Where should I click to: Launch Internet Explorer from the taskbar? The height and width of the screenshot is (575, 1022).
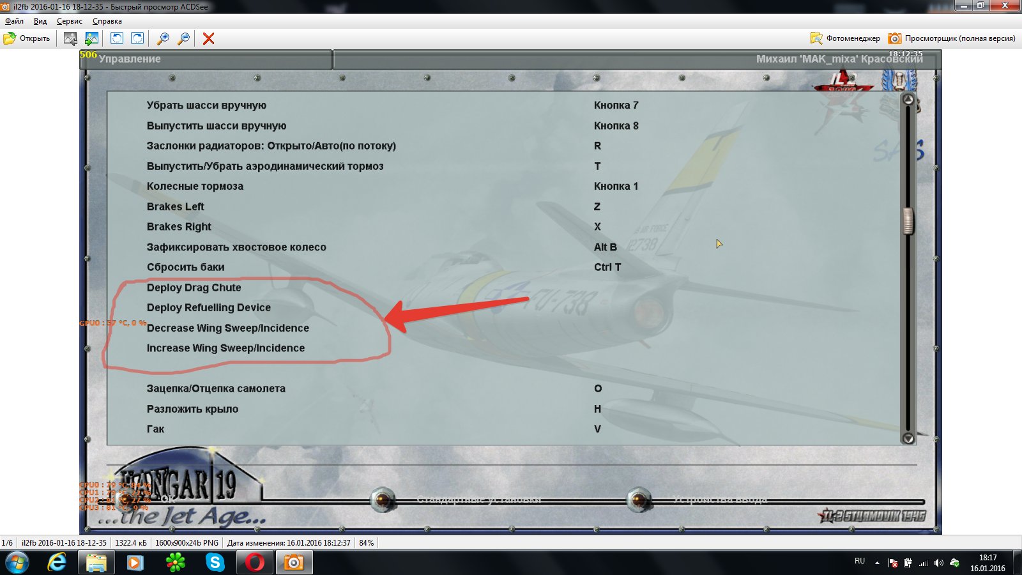(57, 563)
